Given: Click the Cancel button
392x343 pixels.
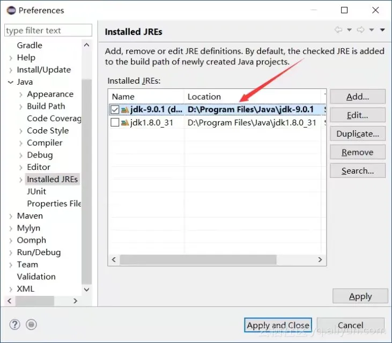Looking at the screenshot, I should click(x=351, y=325).
